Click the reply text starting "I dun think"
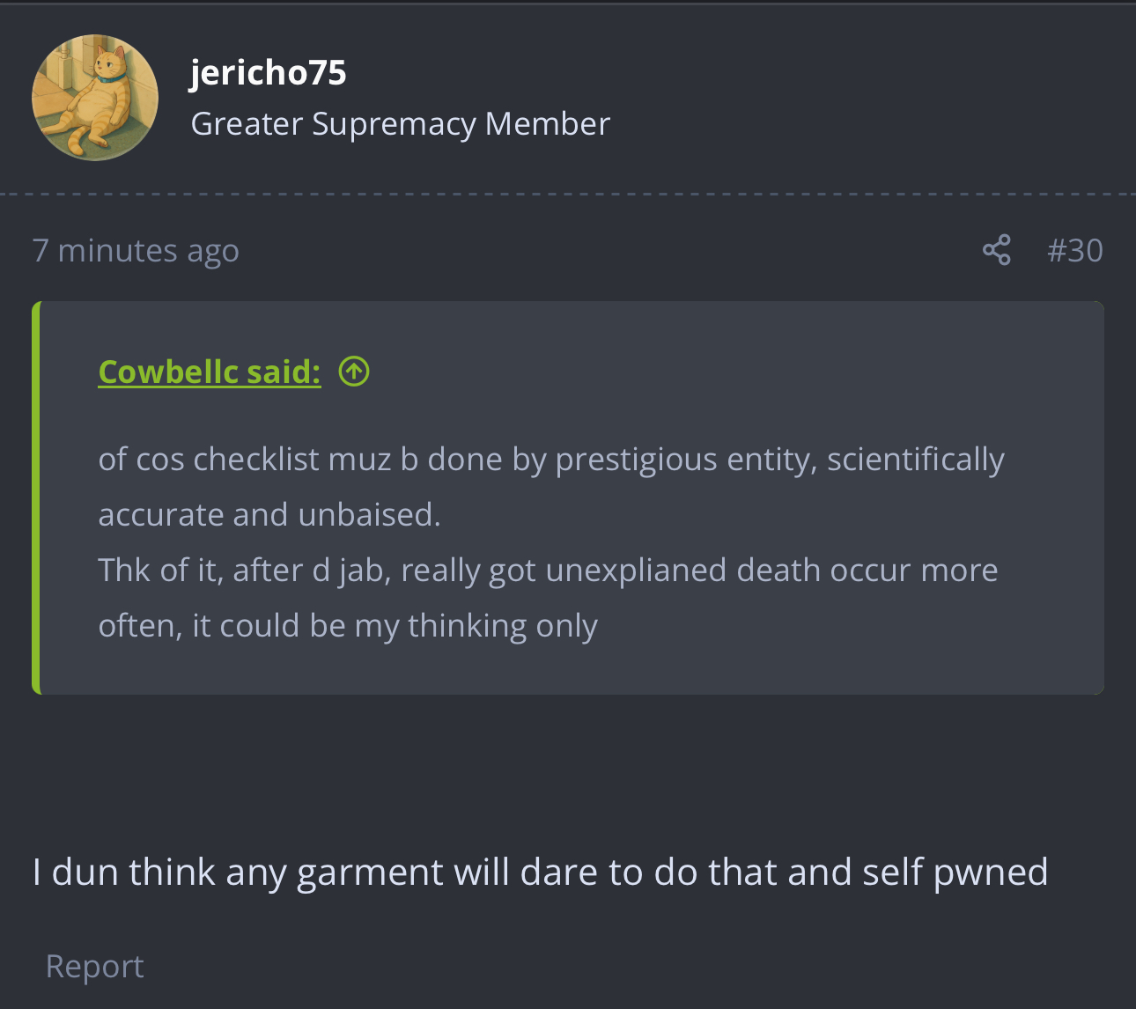Viewport: 1136px width, 1009px height. point(540,873)
